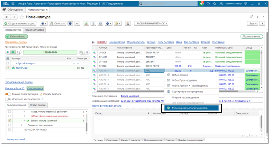Image resolution: width=270 pixels, height=145 pixels.
Task: Toggle Точный поиск артикула switch
Action: (8, 94)
